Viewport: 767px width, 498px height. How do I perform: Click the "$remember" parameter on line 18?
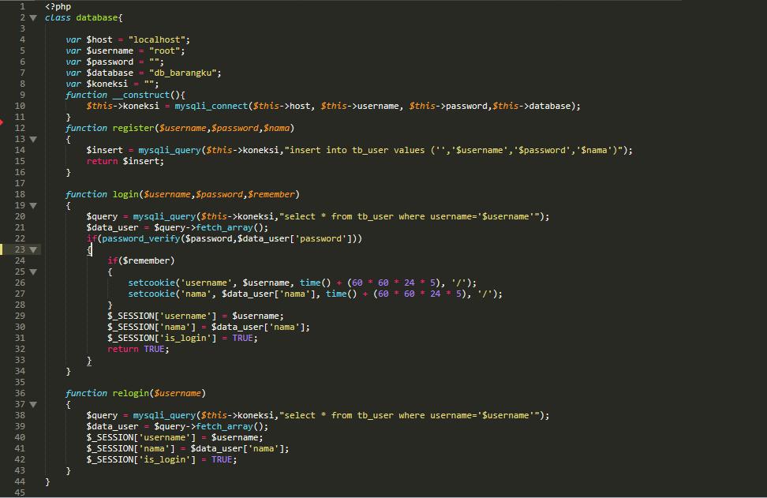click(271, 194)
